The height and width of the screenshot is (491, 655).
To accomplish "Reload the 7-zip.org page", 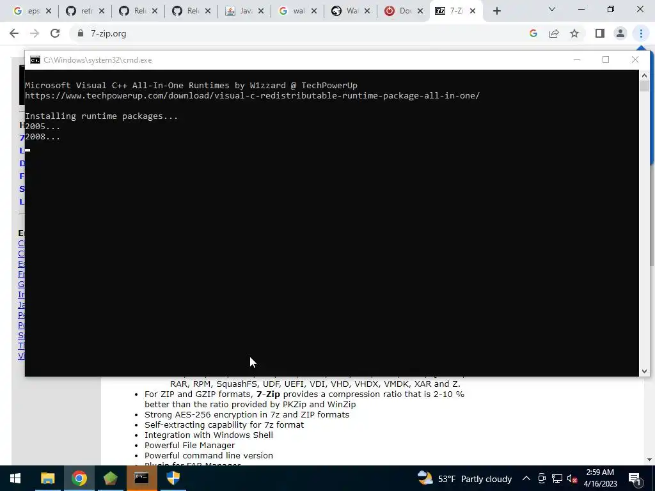I will pyautogui.click(x=55, y=33).
